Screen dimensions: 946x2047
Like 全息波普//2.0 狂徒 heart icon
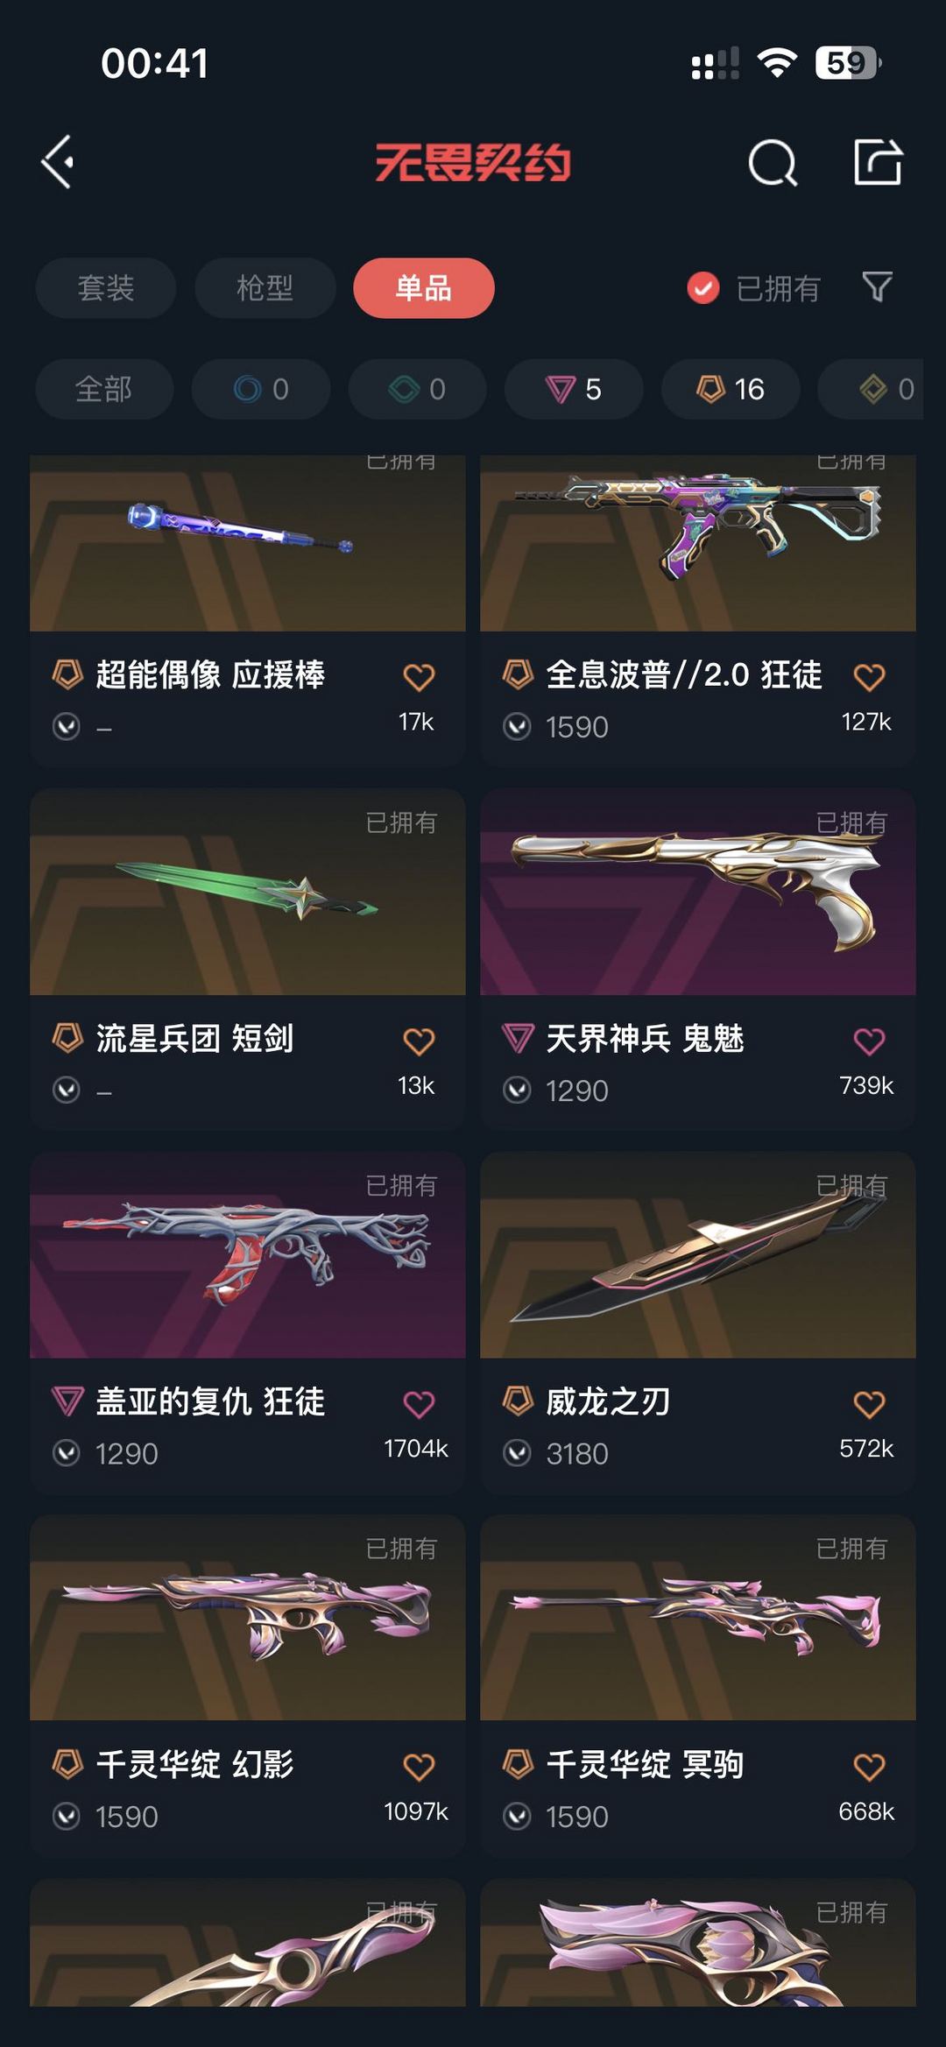[869, 677]
